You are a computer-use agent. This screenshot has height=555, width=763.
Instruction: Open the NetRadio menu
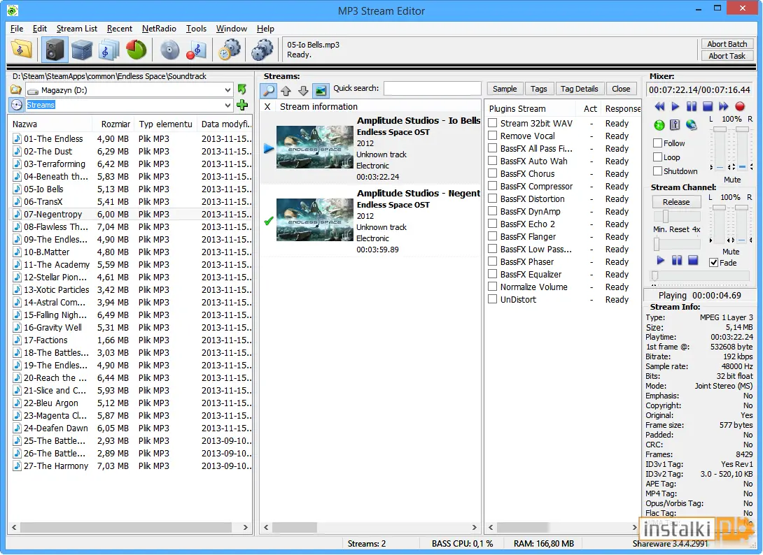159,29
